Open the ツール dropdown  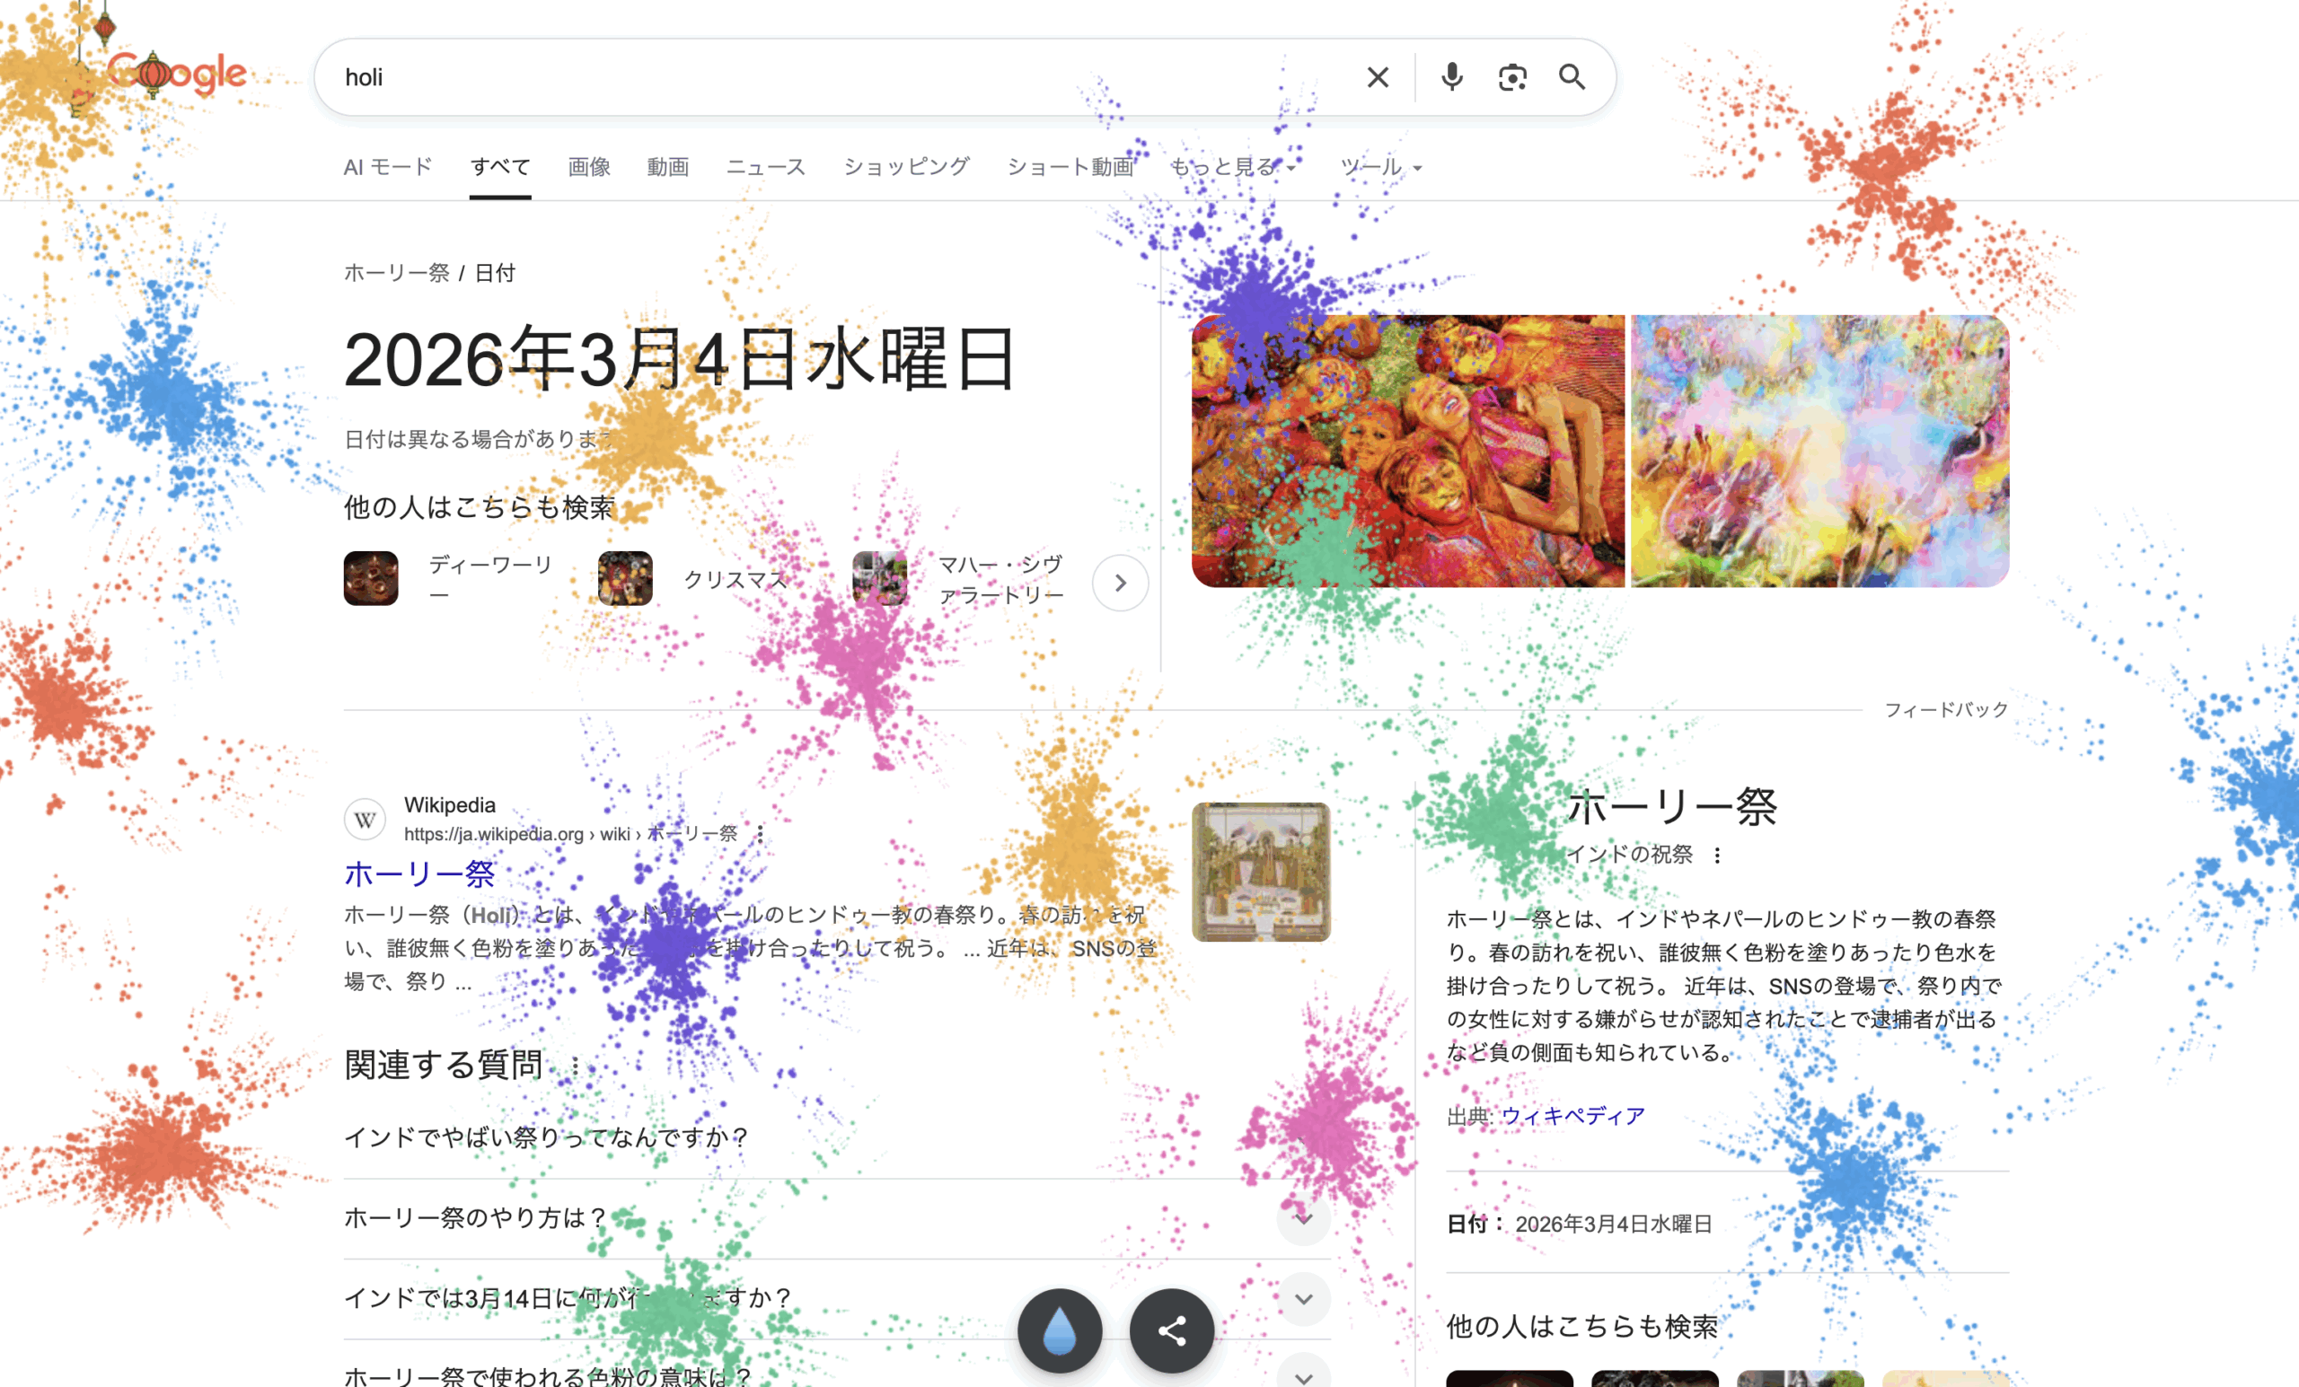[x=1380, y=167]
